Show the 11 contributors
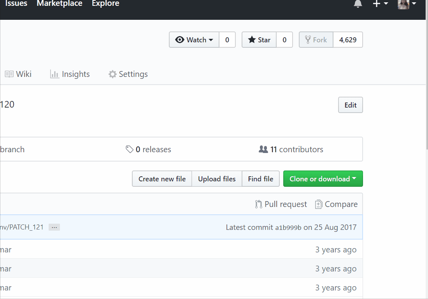The image size is (428, 299). coord(291,149)
